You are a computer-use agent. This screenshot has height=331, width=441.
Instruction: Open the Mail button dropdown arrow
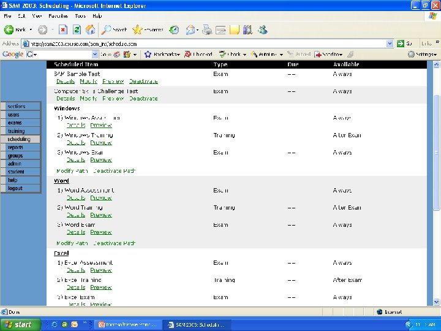pyautogui.click(x=197, y=30)
